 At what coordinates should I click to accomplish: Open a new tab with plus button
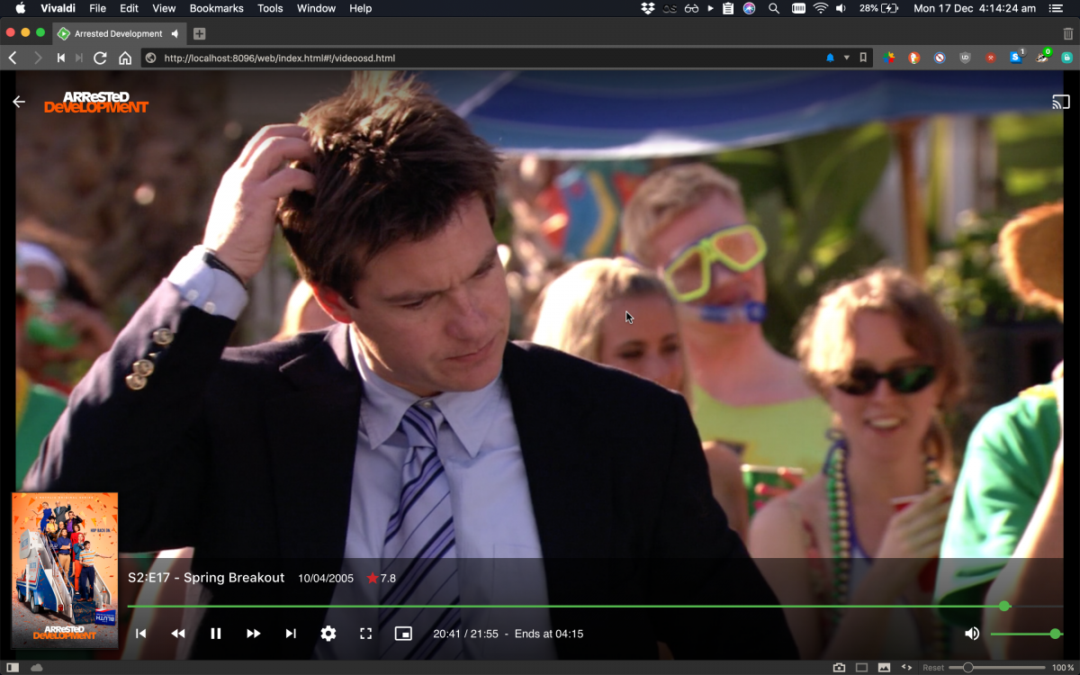tap(199, 33)
